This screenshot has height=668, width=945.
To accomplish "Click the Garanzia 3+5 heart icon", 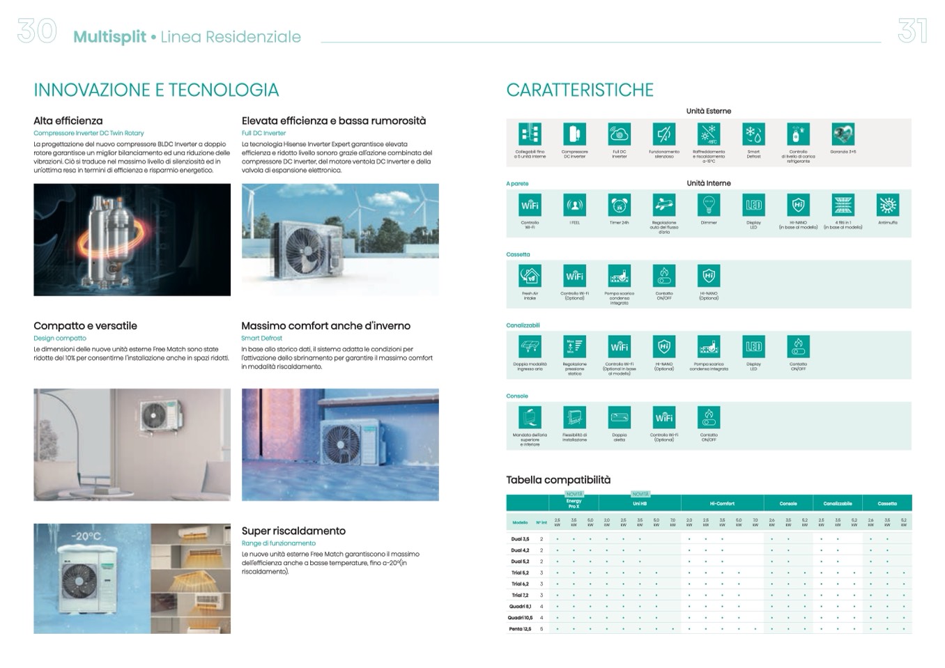I will tap(843, 134).
